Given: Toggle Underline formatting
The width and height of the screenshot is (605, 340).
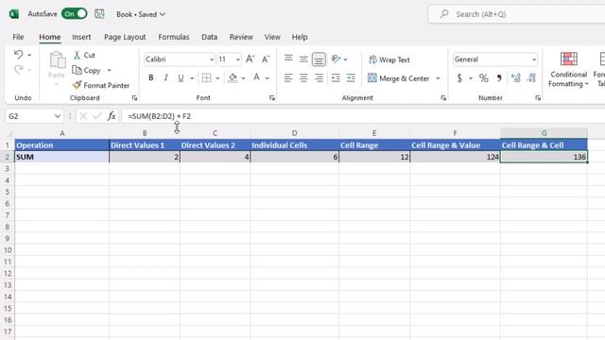Looking at the screenshot, I should click(x=181, y=77).
